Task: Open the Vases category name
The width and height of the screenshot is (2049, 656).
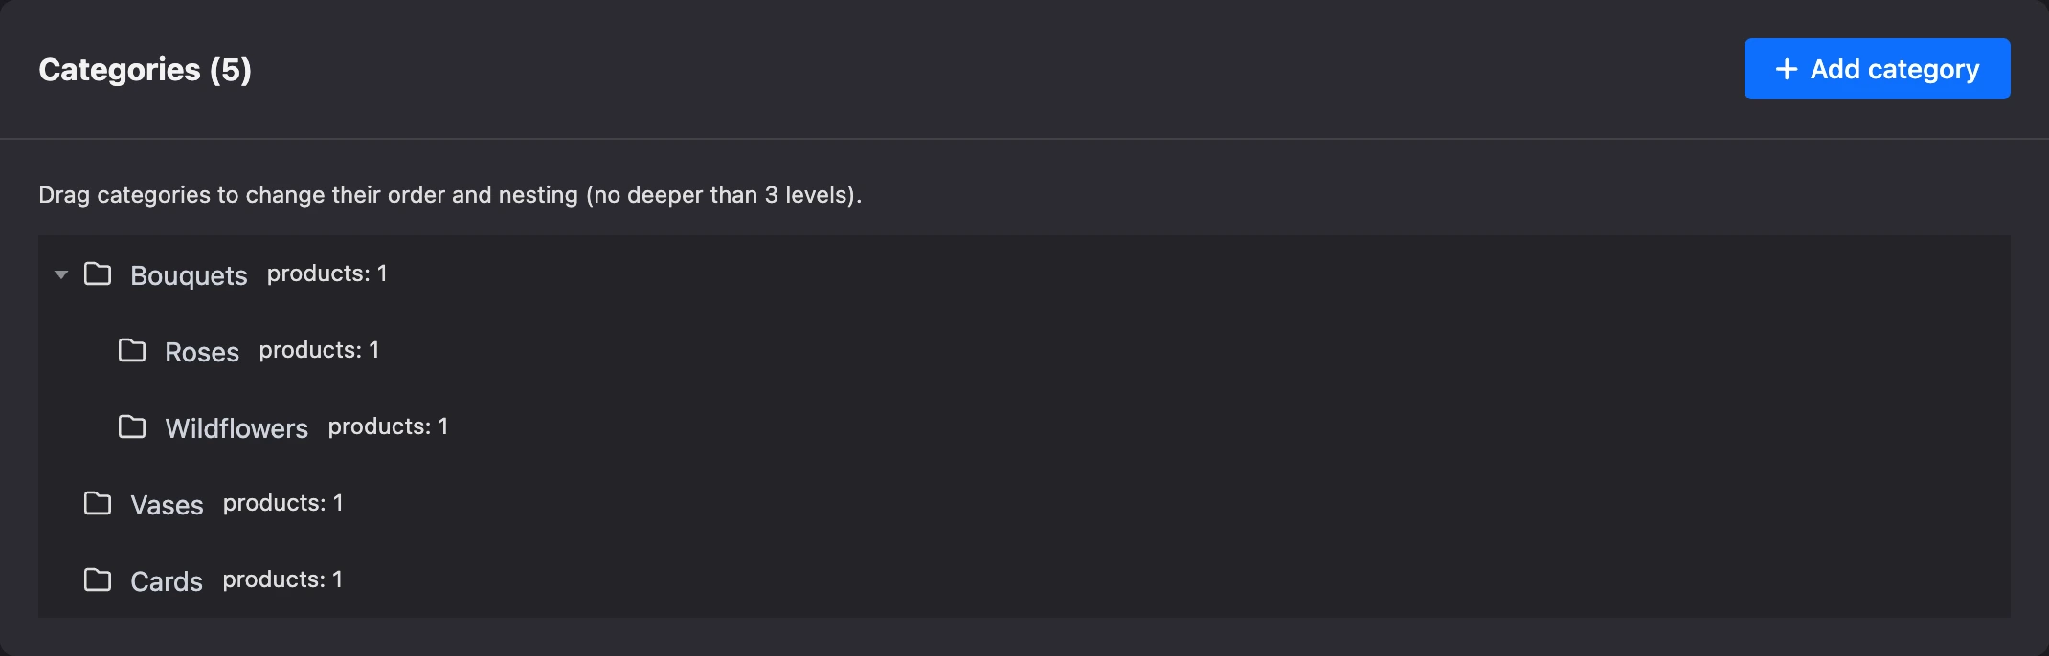Action: pyautogui.click(x=167, y=505)
